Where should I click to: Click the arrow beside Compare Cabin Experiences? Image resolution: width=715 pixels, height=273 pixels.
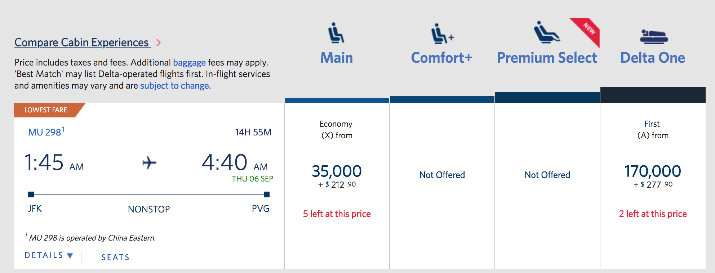click(159, 43)
